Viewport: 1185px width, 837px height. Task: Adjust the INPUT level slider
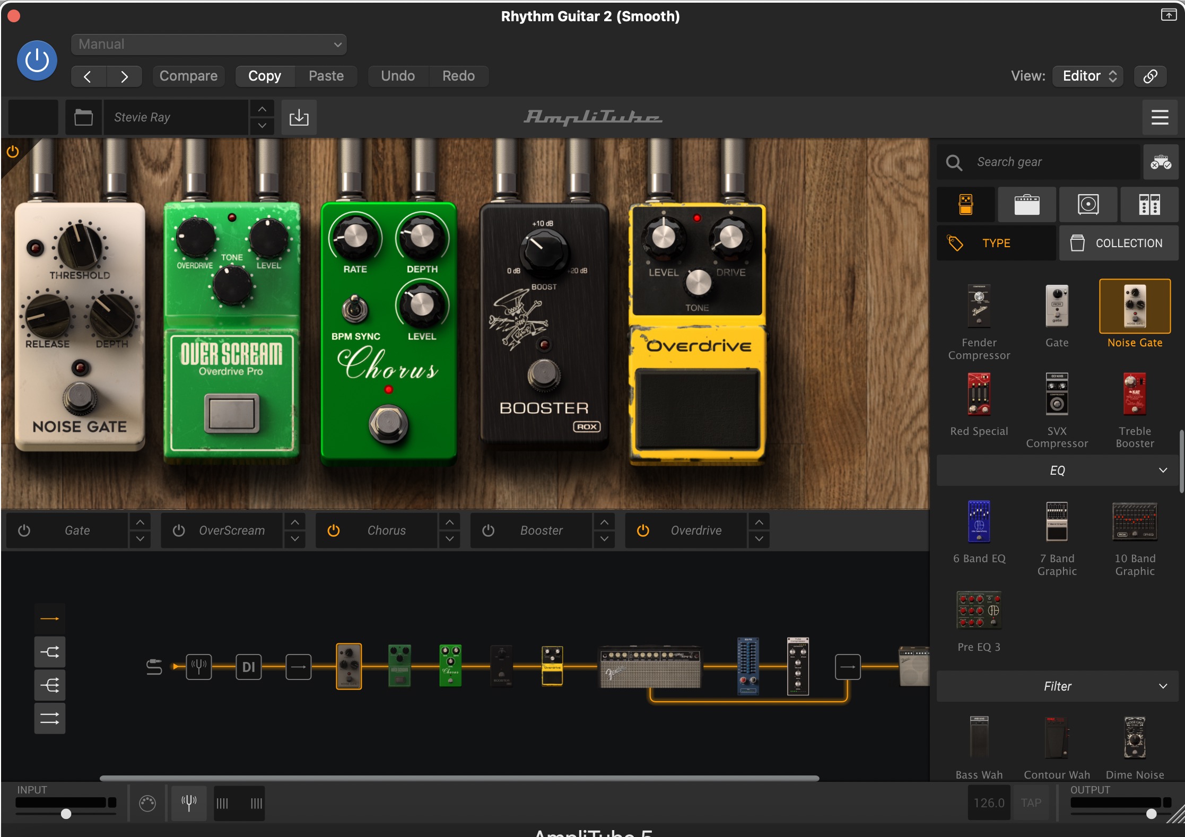point(66,814)
